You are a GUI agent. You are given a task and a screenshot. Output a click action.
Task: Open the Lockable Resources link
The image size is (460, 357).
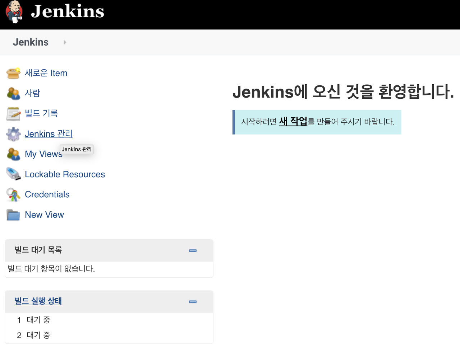tap(65, 174)
